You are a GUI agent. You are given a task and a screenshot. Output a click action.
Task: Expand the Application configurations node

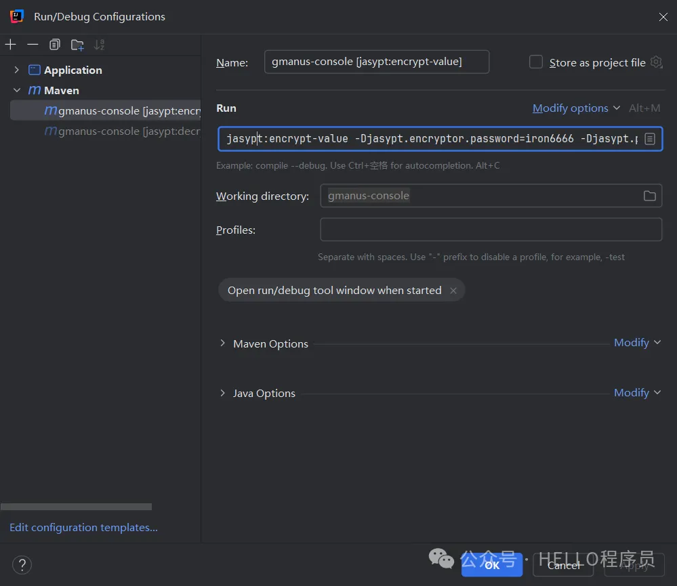(x=16, y=70)
